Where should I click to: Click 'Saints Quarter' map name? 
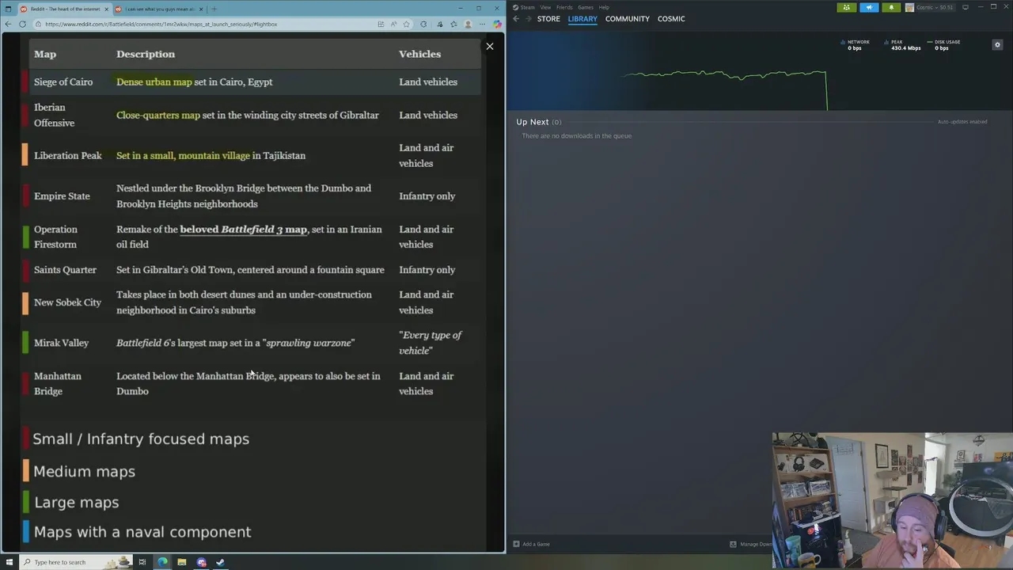65,269
